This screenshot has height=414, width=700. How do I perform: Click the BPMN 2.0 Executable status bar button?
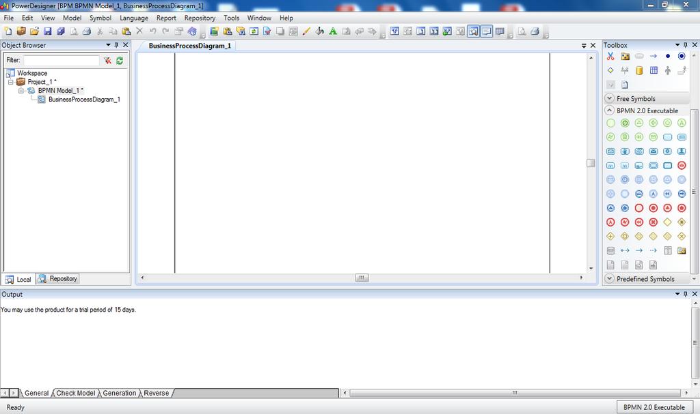pyautogui.click(x=654, y=407)
